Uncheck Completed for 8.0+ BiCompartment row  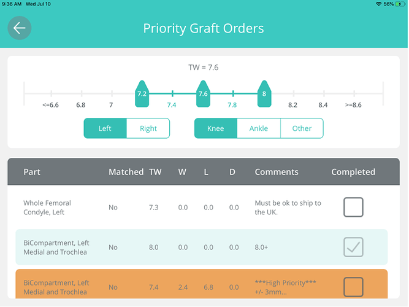coord(353,247)
